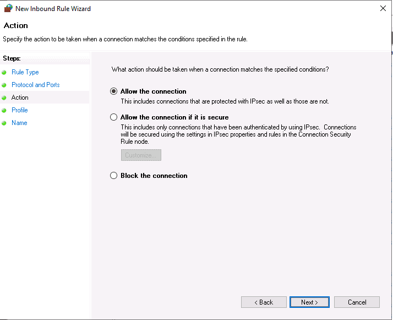393x320 pixels.
Task: Click the 'Specify the action to be taken' description
Action: click(125, 39)
